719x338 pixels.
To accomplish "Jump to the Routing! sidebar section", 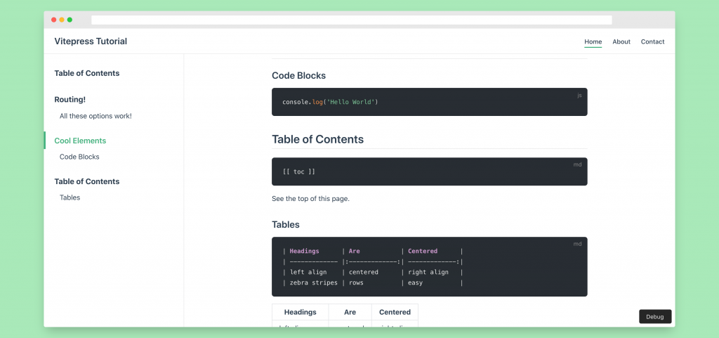I will [70, 100].
